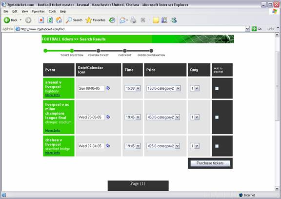Tick basket checkbox for liverpool v ac milan

coord(217,117)
